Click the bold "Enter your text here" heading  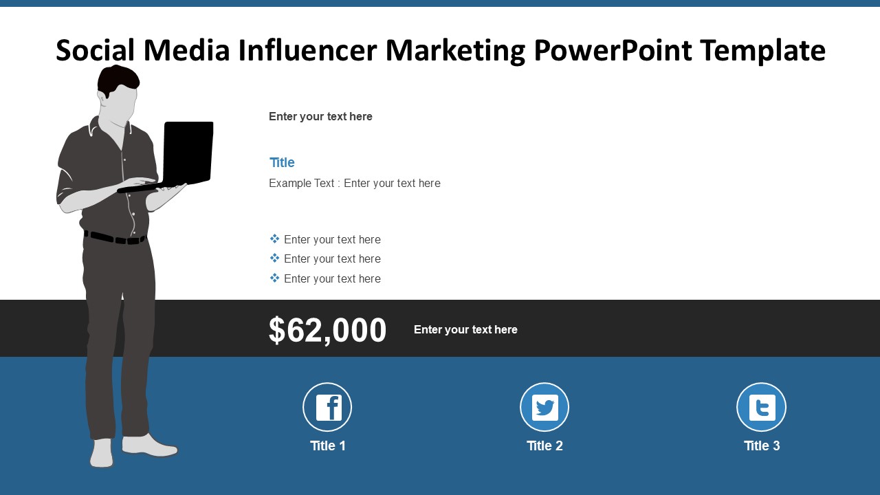[320, 117]
